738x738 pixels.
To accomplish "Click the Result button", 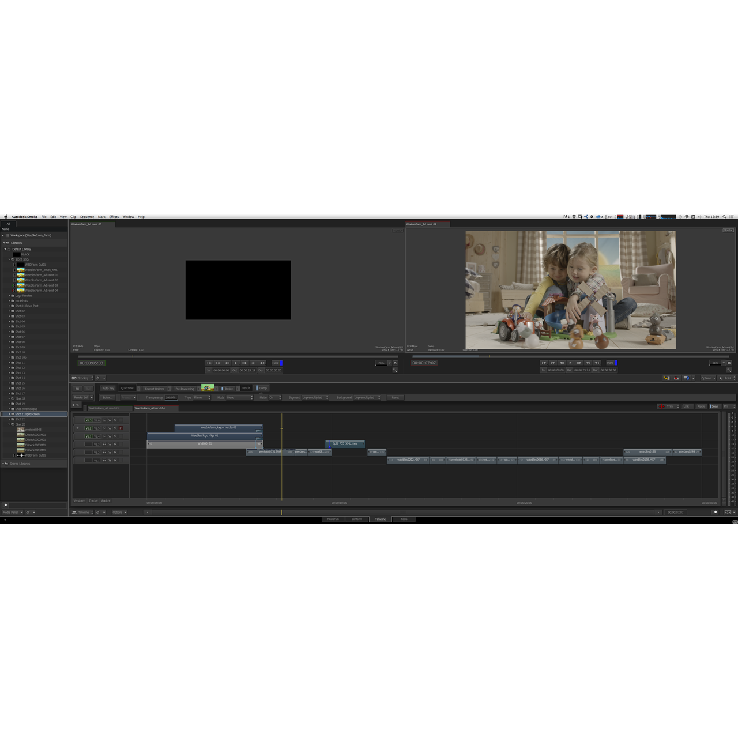I will pyautogui.click(x=246, y=388).
